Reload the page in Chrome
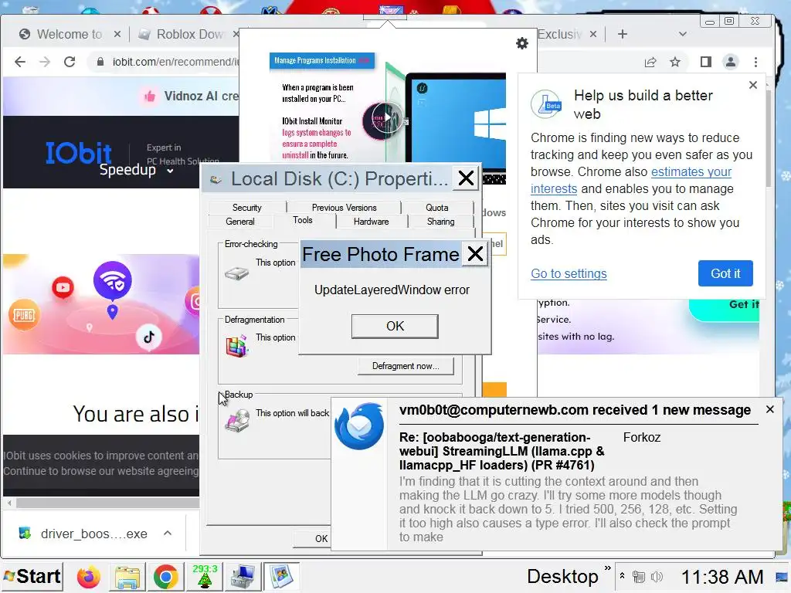791x593 pixels. (70, 62)
